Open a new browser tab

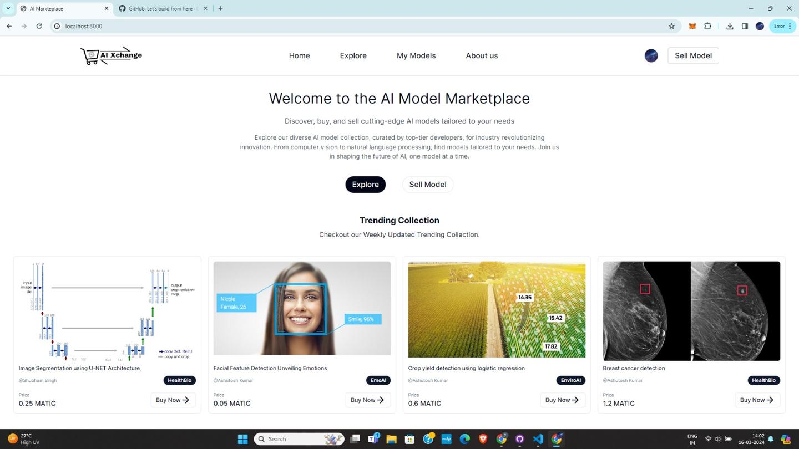point(220,8)
